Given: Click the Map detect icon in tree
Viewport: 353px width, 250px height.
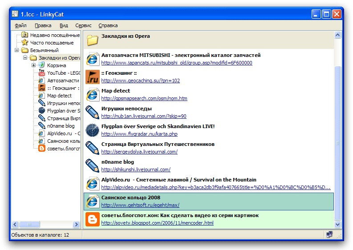Looking at the screenshot, I should point(42,95).
